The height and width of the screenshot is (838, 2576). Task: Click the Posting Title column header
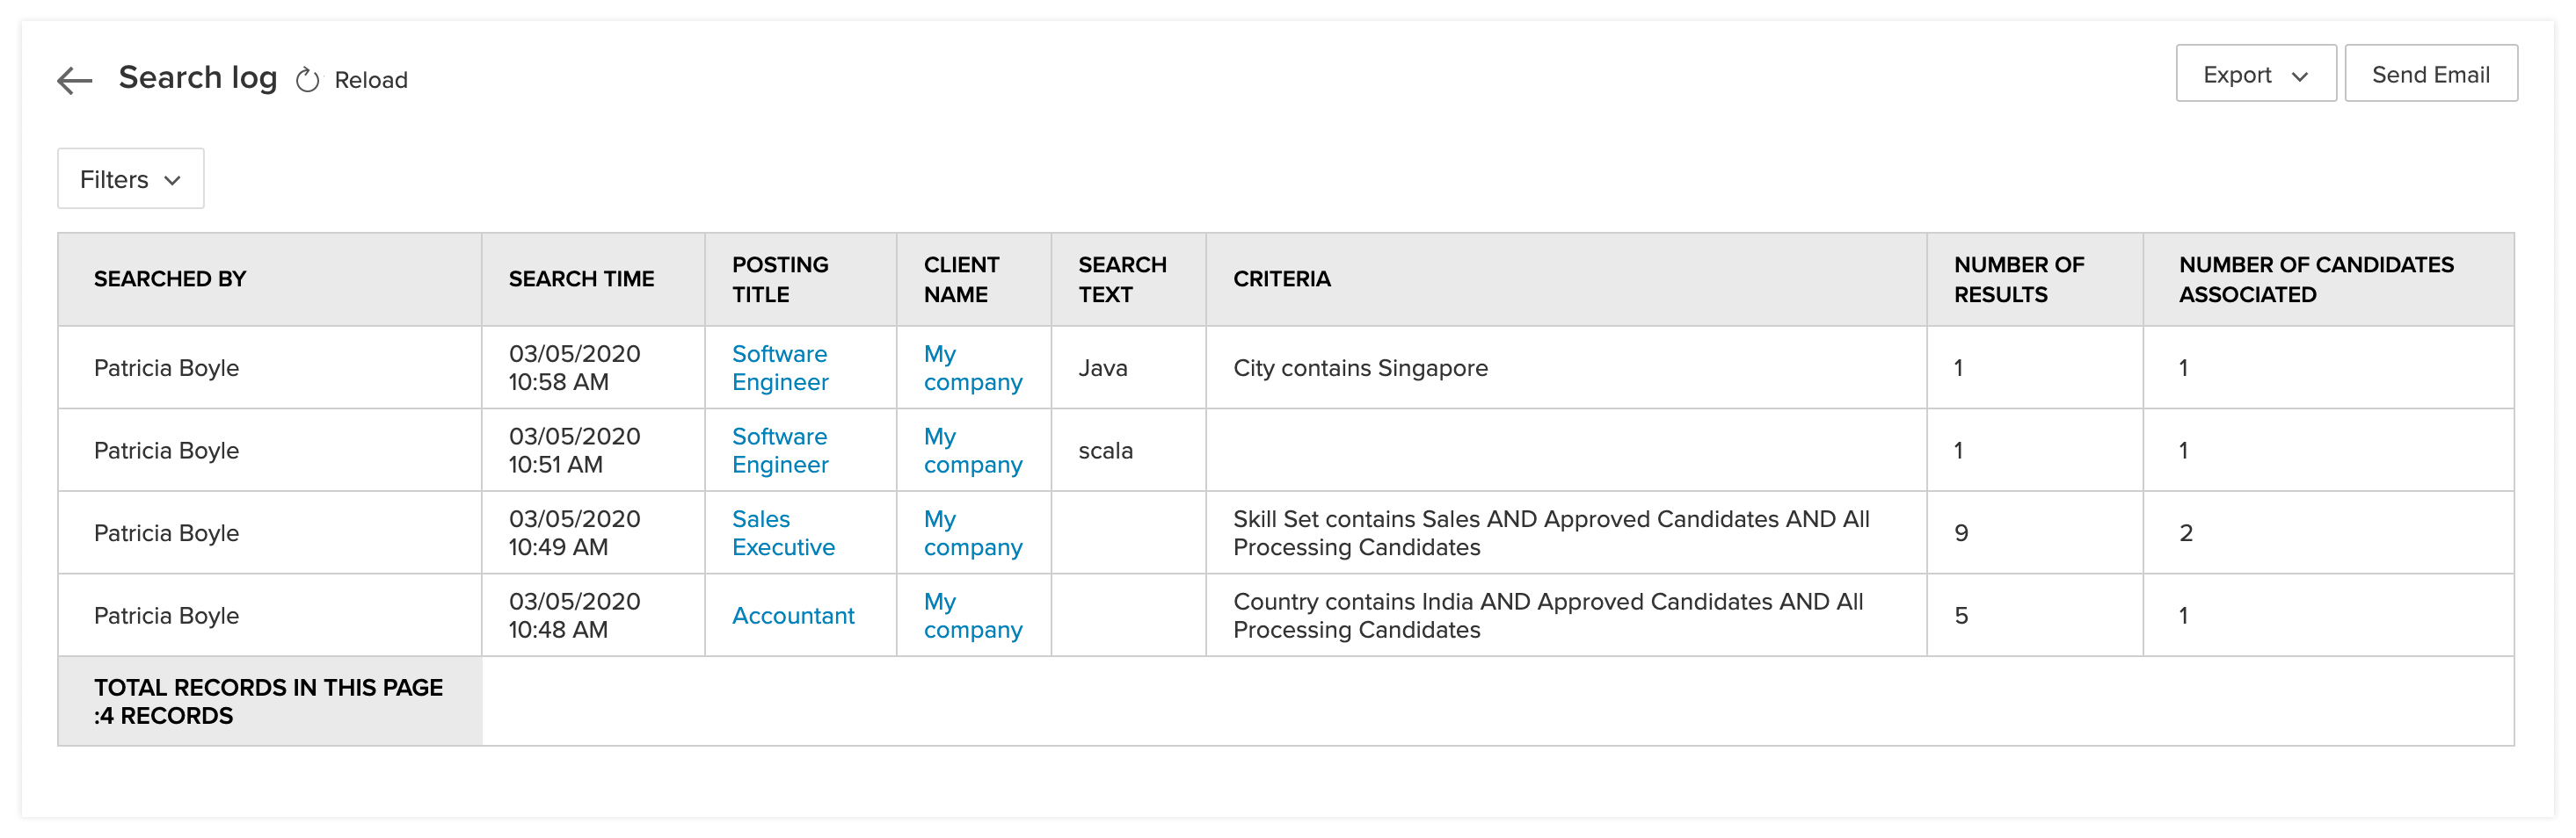click(780, 279)
